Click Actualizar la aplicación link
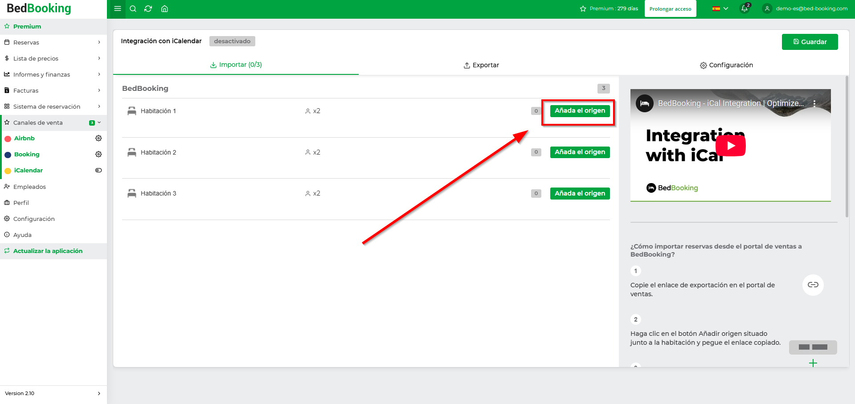 tap(48, 251)
